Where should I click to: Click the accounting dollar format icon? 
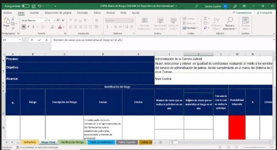pyautogui.click(x=107, y=27)
